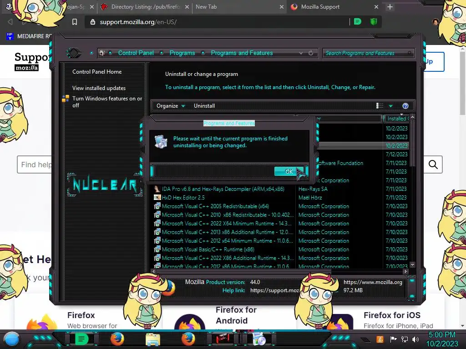Open the first Firefox taskbar icon

click(117, 339)
